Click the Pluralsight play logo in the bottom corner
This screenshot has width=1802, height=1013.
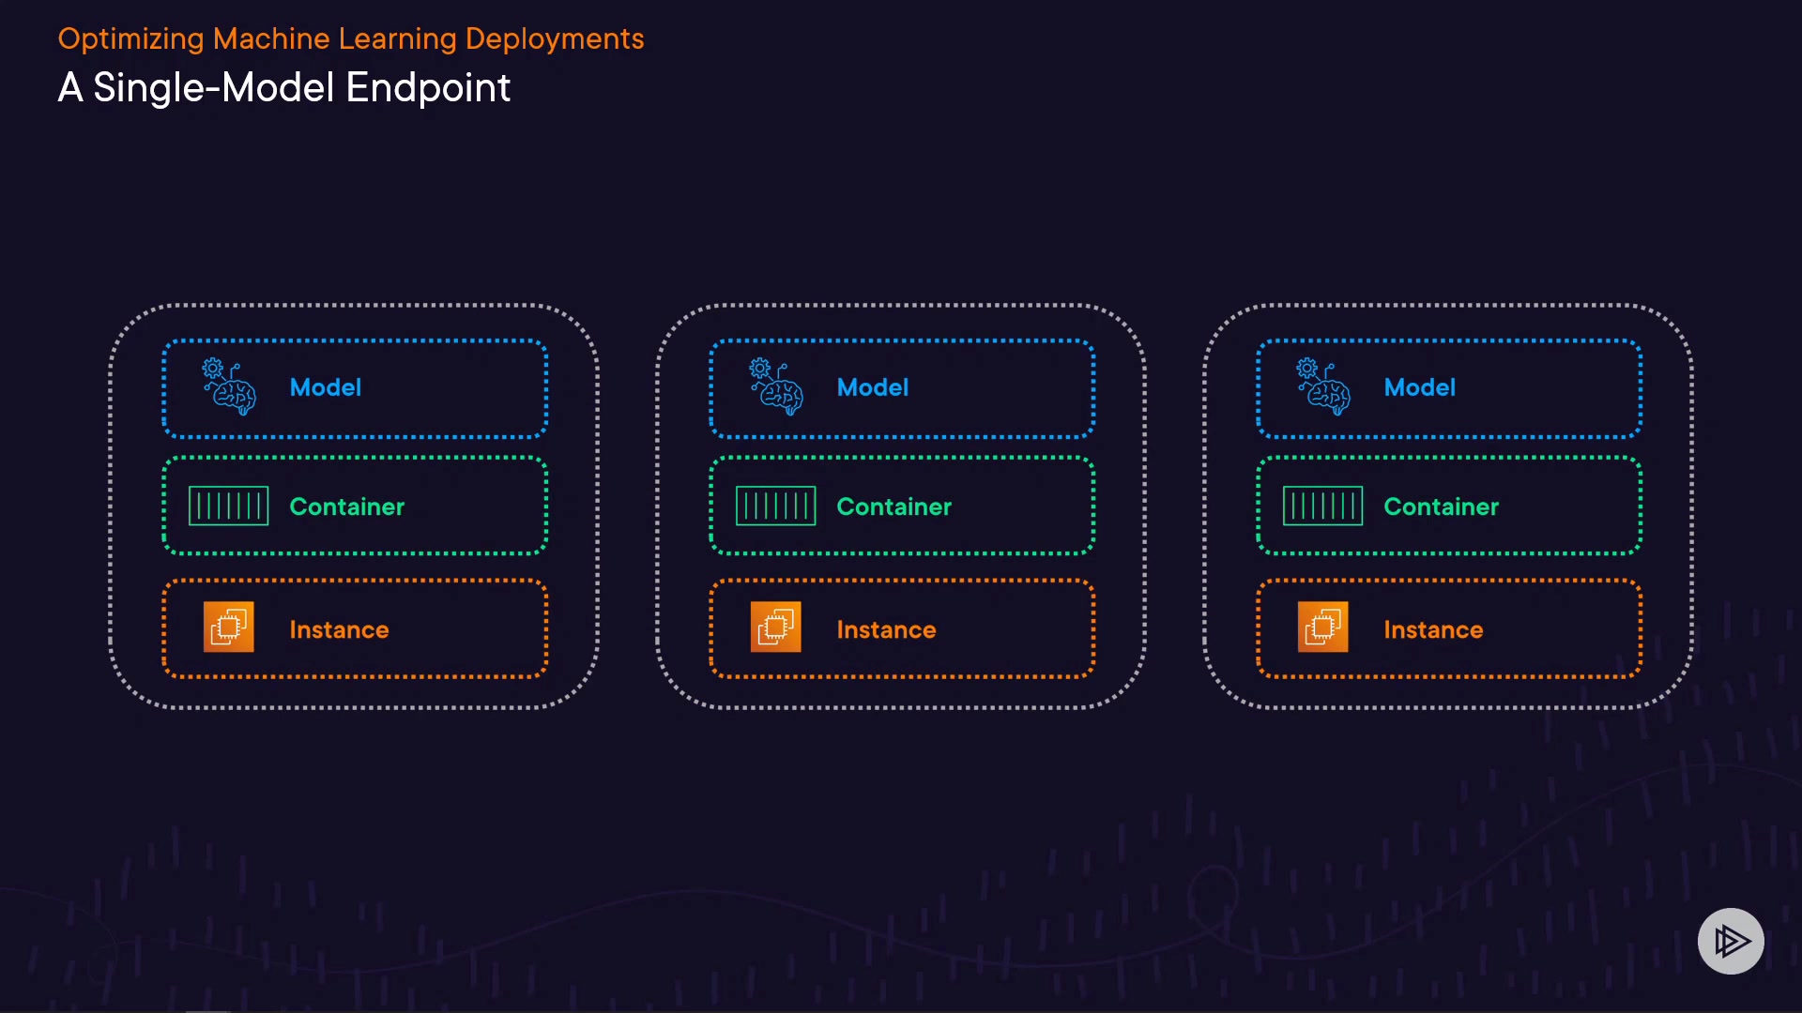click(x=1731, y=941)
